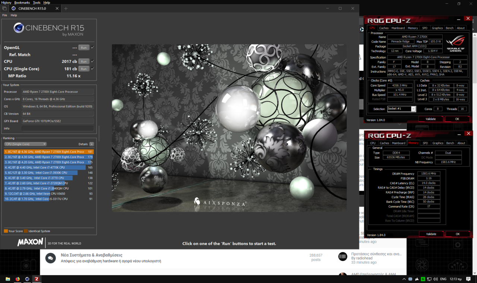This screenshot has height=283, width=477.
Task: Switch to Memory tab in upper CPU-Z
Action: point(413,28)
